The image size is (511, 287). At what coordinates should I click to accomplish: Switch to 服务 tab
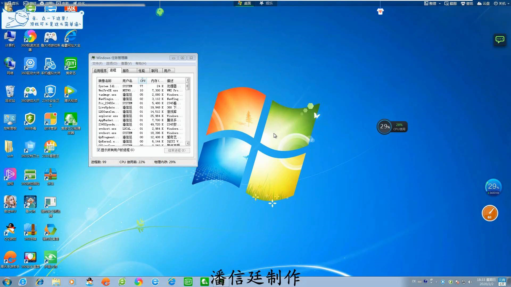tap(129, 71)
